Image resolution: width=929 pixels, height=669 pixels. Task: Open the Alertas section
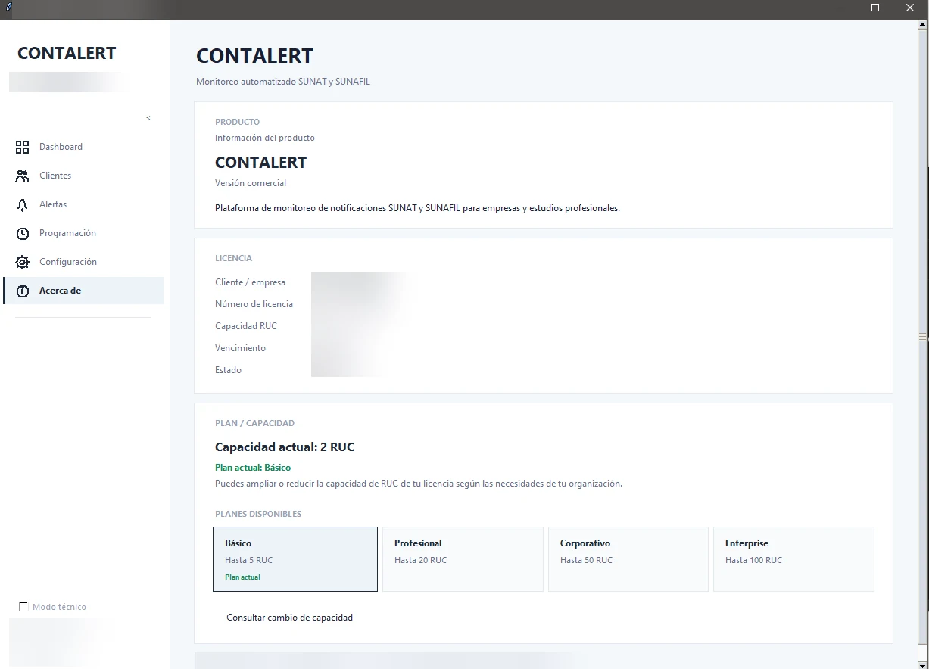pos(83,204)
